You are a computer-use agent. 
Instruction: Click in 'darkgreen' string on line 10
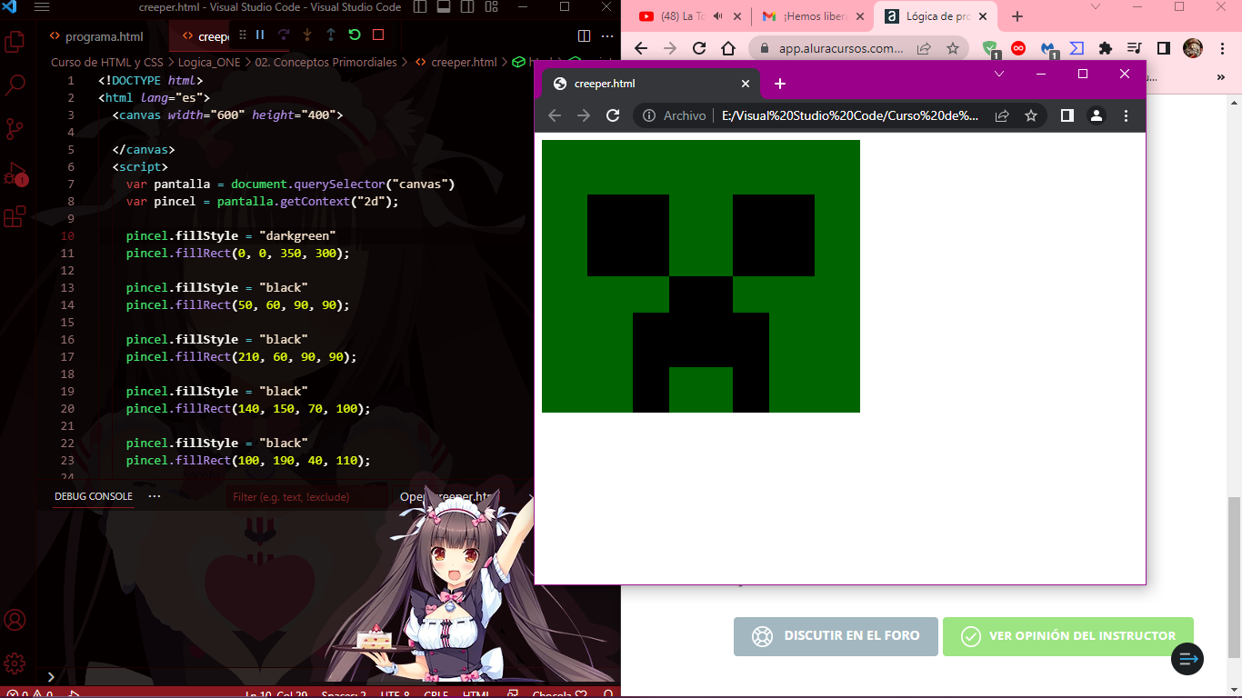pos(297,236)
